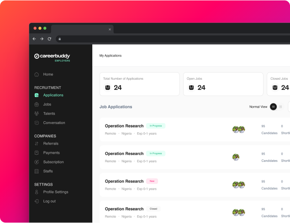Click the Referrals arrows icon
Screen dimensions: 290x223
37,144
